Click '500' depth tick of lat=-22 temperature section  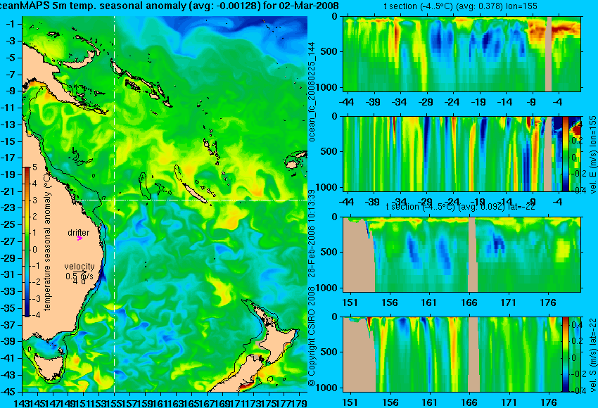point(329,252)
